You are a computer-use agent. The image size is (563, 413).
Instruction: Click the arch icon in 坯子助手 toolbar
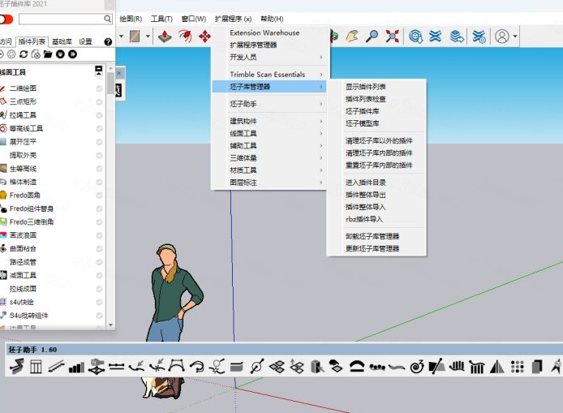(x=357, y=367)
